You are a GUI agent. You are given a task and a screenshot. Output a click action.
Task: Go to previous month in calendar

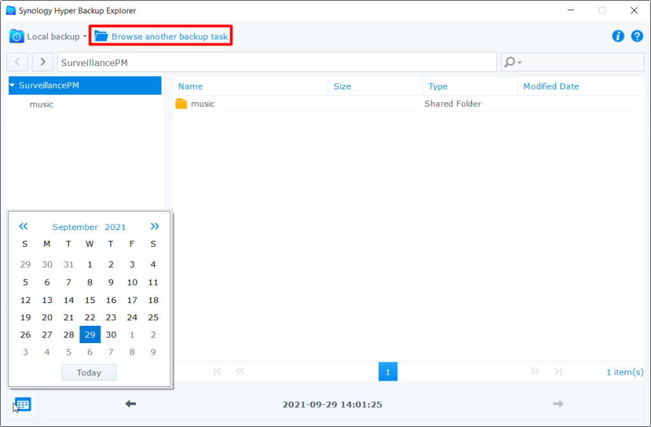click(24, 226)
